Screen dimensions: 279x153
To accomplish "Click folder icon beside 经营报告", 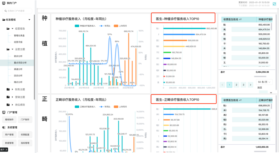I will 8,29.
